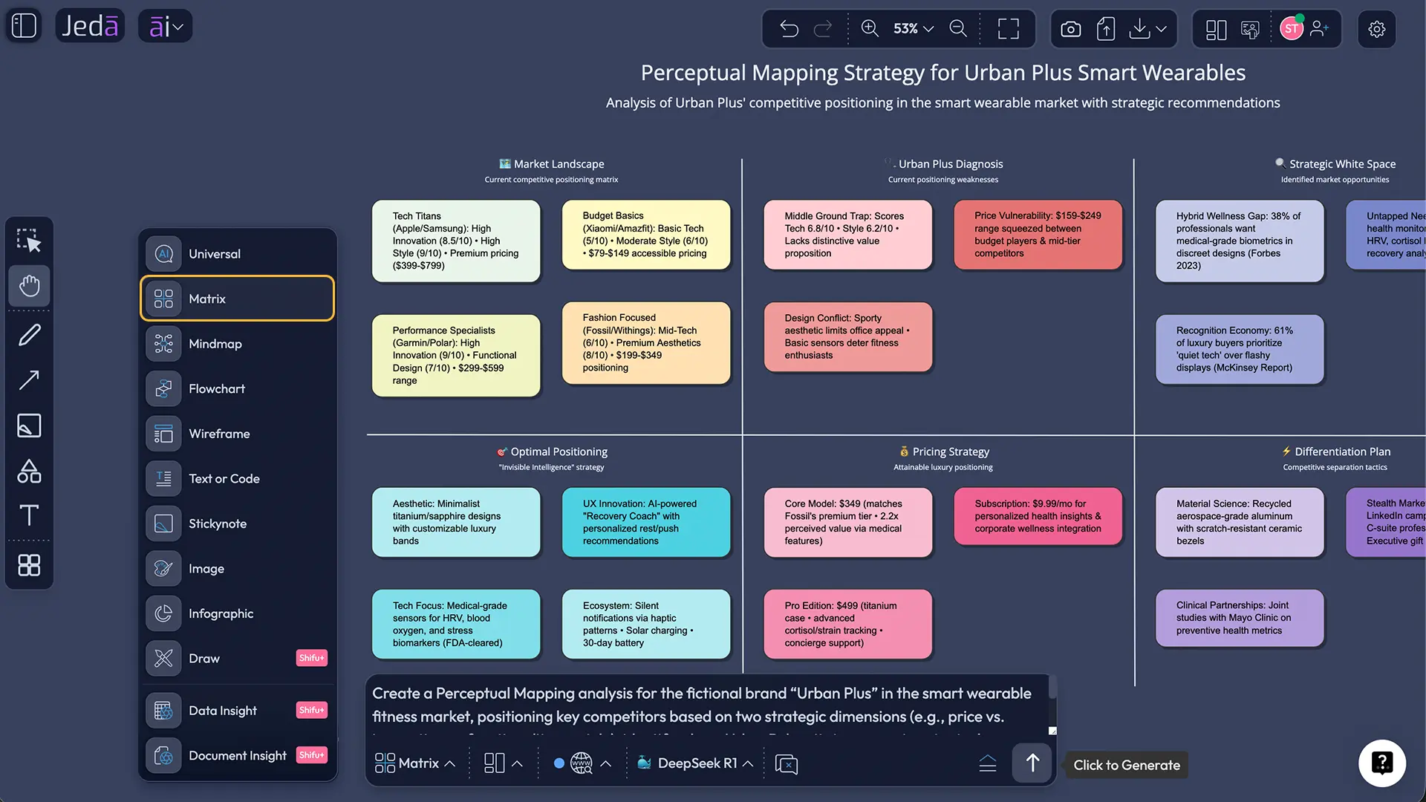Click the generate arrow button

1032,763
